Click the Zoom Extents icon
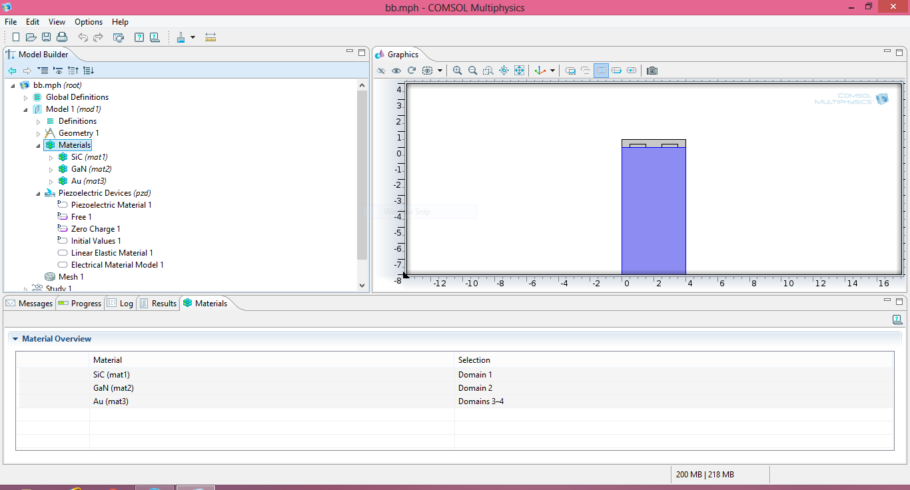The width and height of the screenshot is (910, 490). pos(520,71)
